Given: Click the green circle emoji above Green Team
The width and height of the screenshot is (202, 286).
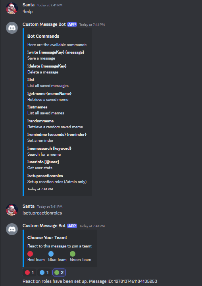Looking at the screenshot, I should [x=73, y=254].
